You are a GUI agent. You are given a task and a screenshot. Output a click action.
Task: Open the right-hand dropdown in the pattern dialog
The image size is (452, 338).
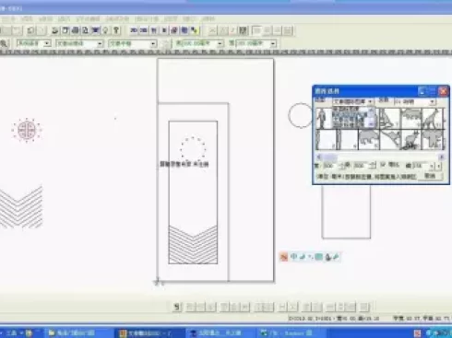point(415,101)
